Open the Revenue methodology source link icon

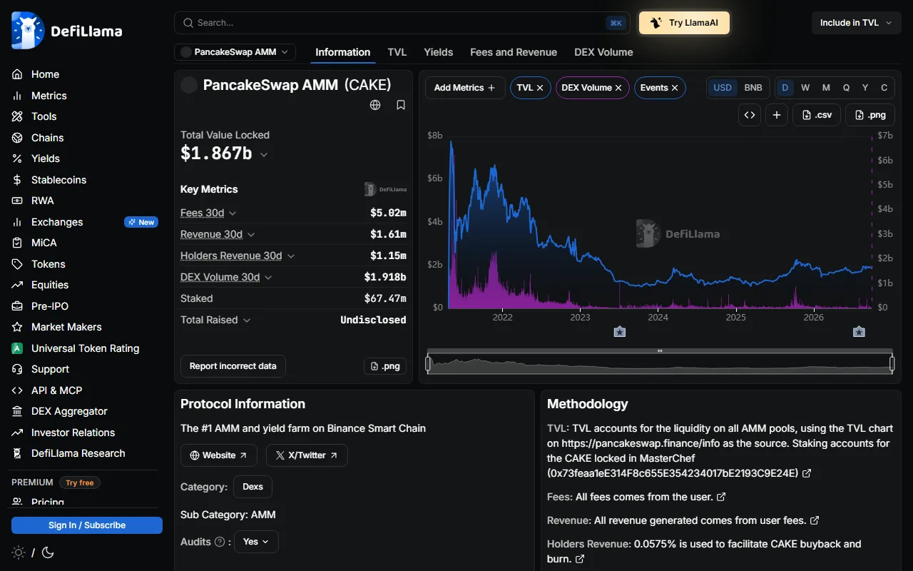tap(815, 520)
